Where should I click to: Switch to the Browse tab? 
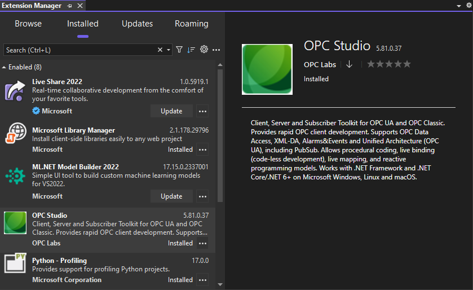pyautogui.click(x=28, y=24)
